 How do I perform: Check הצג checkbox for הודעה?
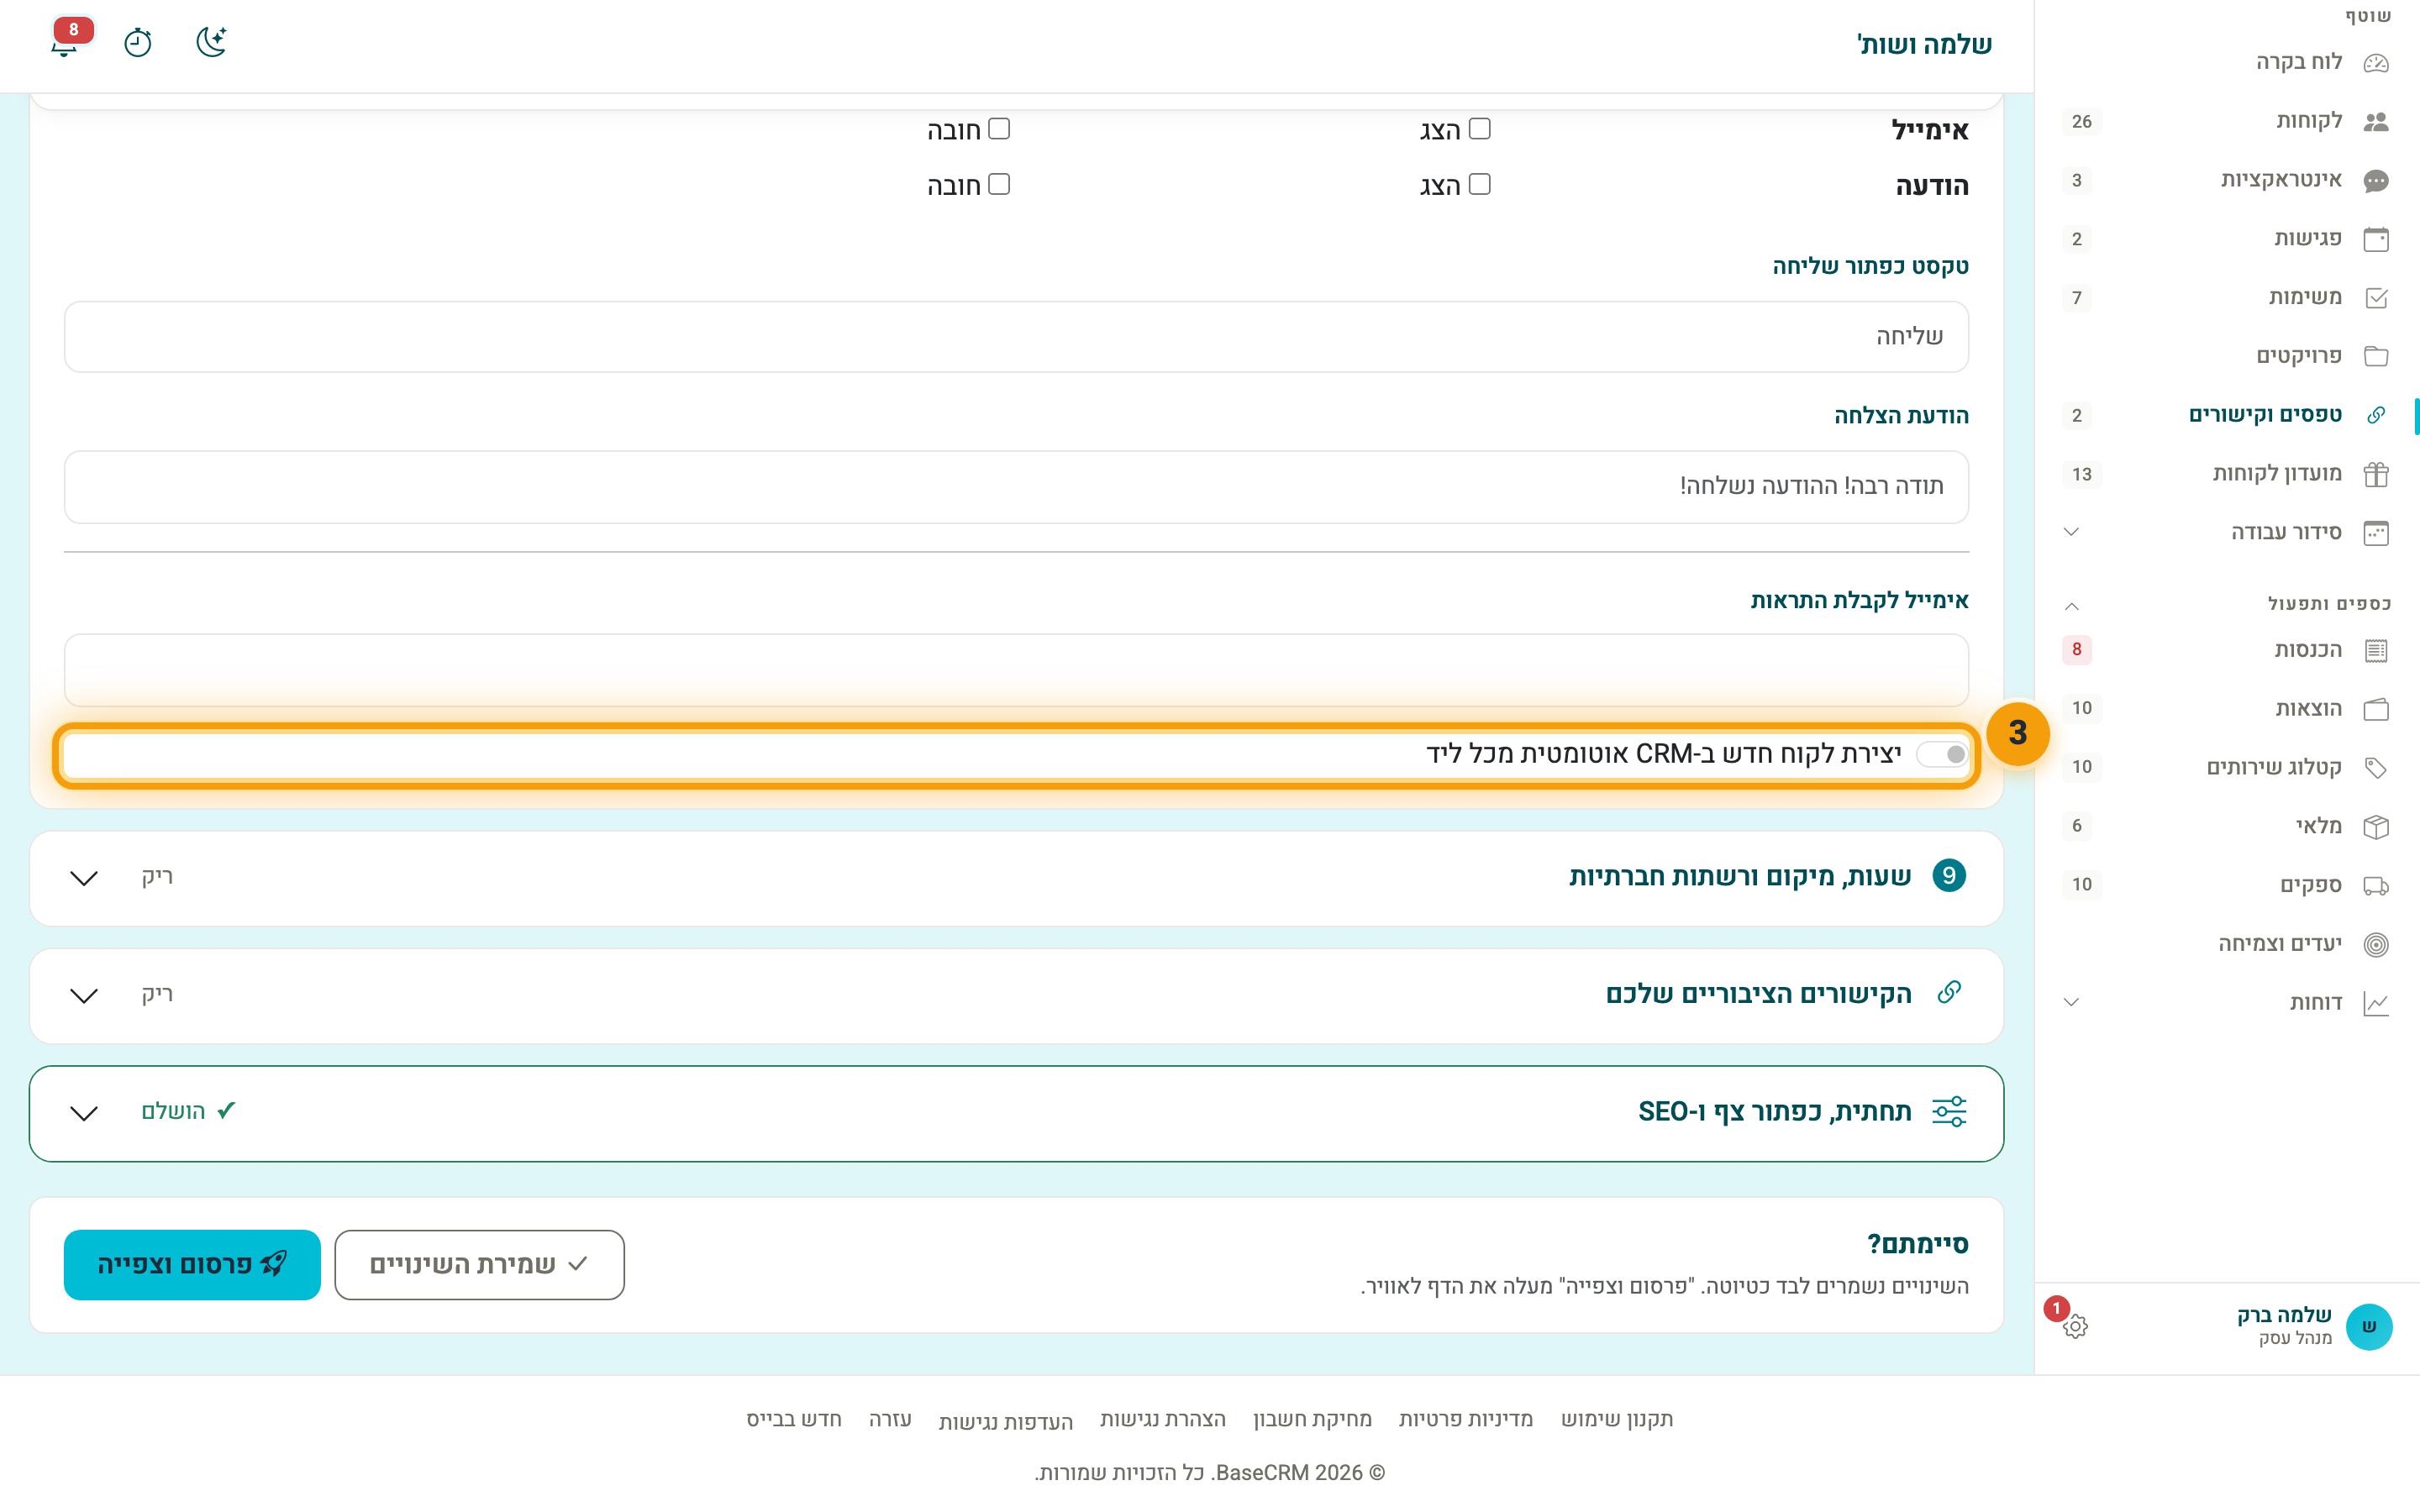point(1479,184)
